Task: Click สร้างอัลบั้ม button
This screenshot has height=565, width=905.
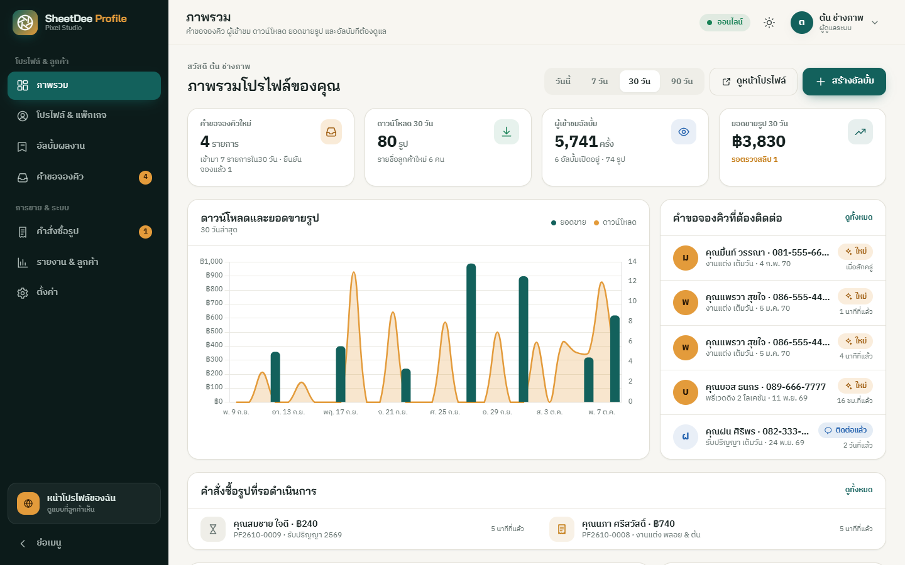Action: 844,82
